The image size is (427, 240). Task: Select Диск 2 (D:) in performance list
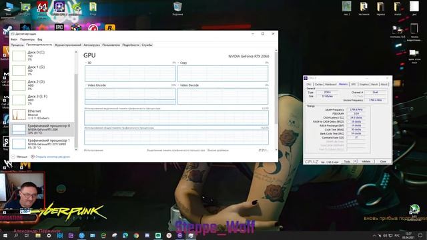(42, 85)
